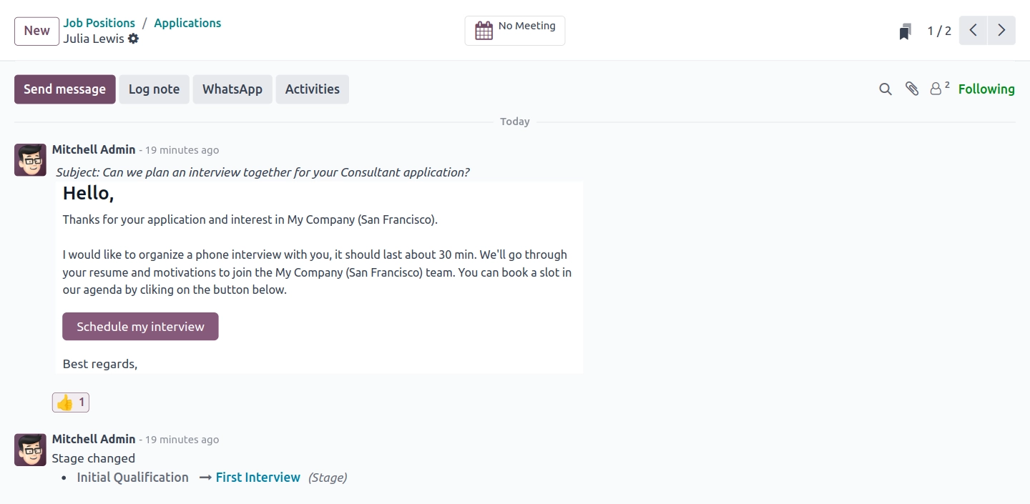Go back to the Applications breadcrumb
1030x504 pixels.
(x=187, y=23)
